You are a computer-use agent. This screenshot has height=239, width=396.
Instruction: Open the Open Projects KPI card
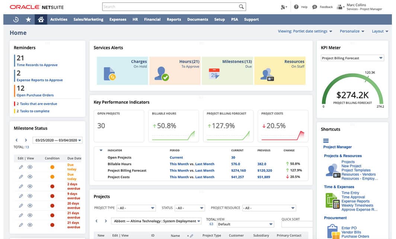point(119,126)
